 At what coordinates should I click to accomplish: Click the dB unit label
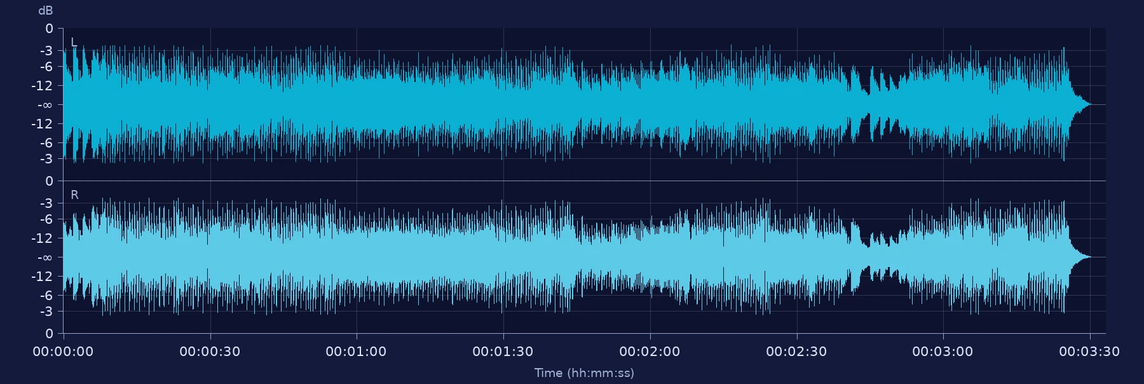click(46, 11)
